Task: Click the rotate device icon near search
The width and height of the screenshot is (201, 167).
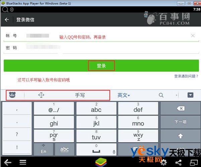Action: 12,10
